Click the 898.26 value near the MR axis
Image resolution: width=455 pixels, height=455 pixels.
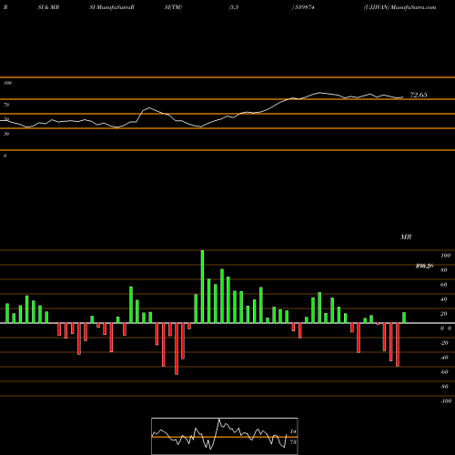coord(424,266)
